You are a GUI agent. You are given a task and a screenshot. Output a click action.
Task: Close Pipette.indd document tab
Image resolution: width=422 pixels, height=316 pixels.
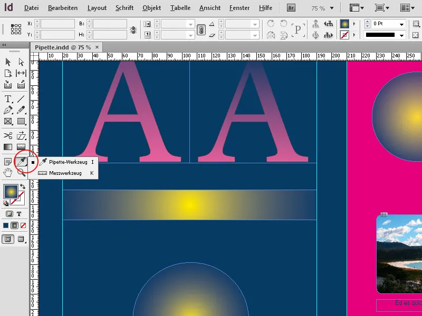tap(97, 47)
